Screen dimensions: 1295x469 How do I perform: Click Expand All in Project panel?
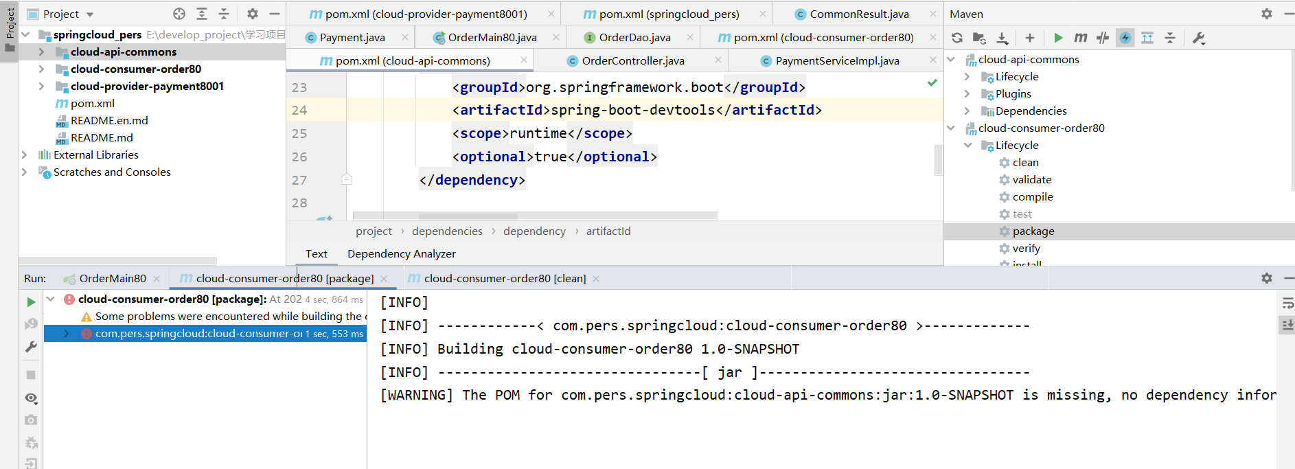[202, 14]
